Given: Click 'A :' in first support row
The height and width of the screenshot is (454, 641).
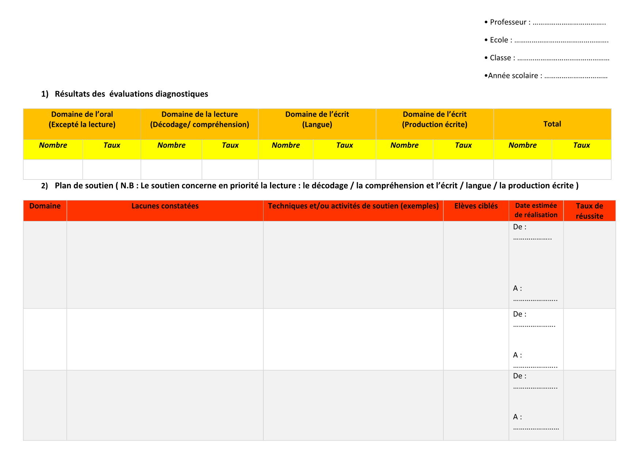Looking at the screenshot, I should (x=517, y=288).
